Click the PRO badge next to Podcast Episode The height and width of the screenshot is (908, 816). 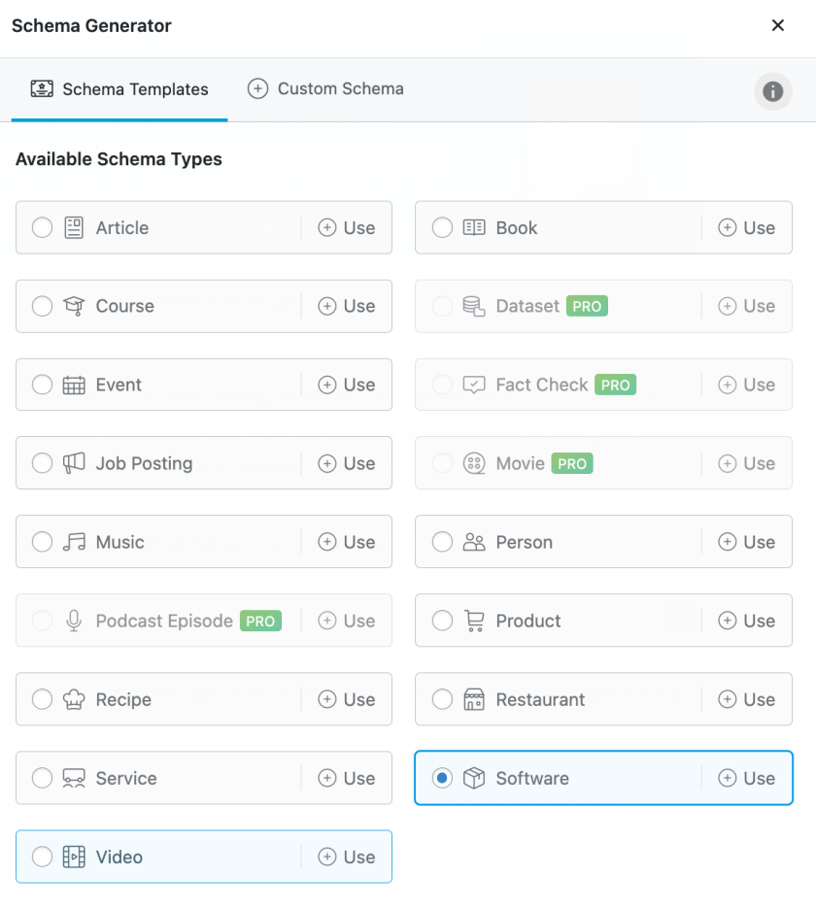click(260, 621)
